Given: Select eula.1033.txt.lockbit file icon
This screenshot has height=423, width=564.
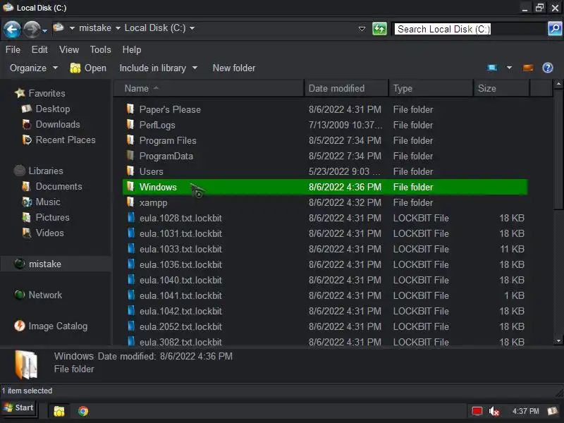Looking at the screenshot, I should 131,249.
